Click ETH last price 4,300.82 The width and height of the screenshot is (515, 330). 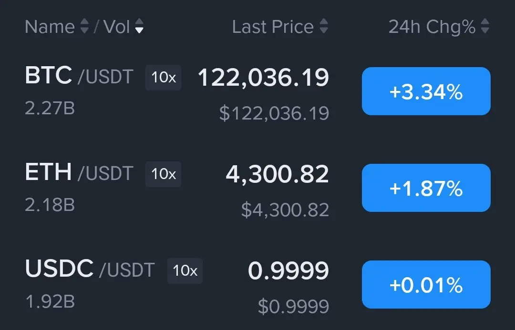tap(277, 174)
